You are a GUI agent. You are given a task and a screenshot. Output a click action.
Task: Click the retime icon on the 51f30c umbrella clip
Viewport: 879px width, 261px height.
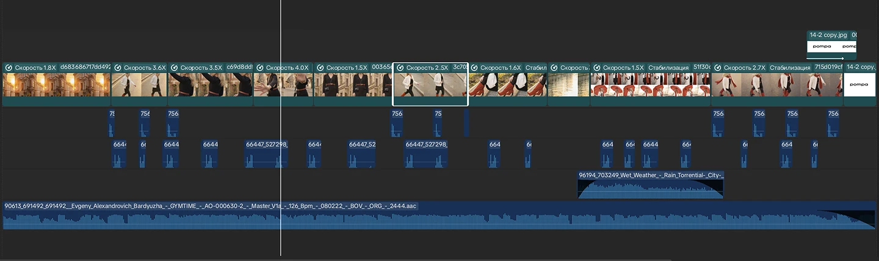click(x=597, y=68)
